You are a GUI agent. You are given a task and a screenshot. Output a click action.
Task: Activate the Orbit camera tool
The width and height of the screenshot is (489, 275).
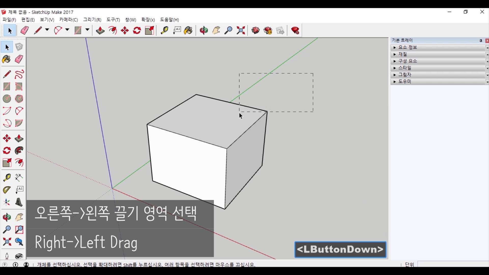(x=204, y=31)
